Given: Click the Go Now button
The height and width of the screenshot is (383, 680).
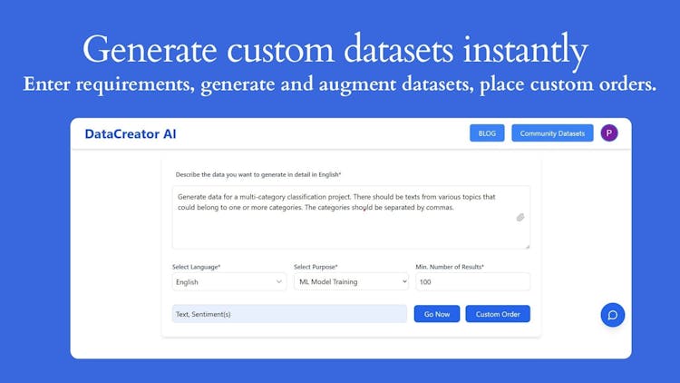Looking at the screenshot, I should 437,314.
